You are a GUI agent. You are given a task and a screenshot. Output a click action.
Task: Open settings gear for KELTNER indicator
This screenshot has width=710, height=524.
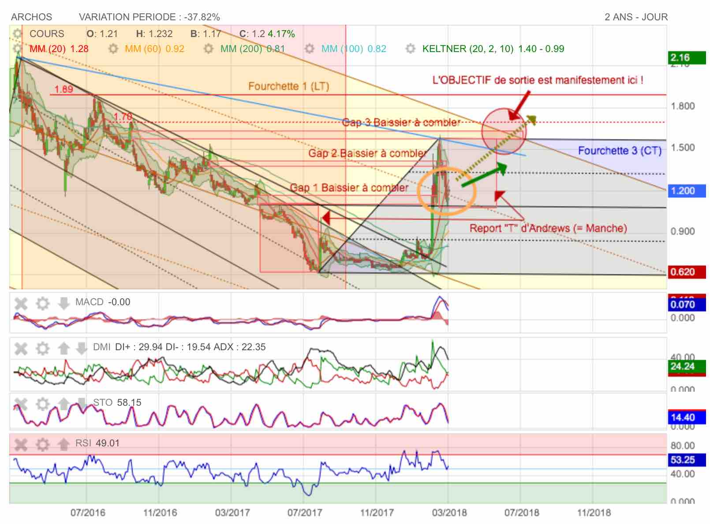411,49
